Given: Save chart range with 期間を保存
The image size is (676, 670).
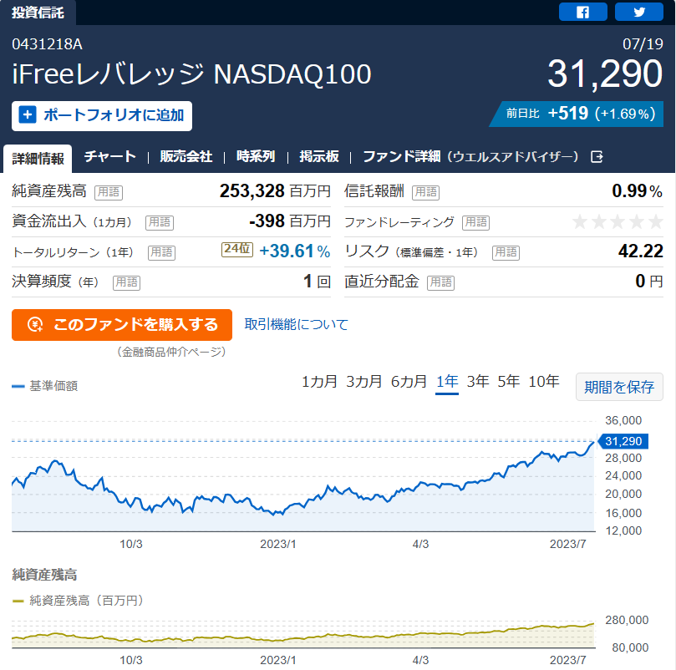Looking at the screenshot, I should click(x=619, y=387).
